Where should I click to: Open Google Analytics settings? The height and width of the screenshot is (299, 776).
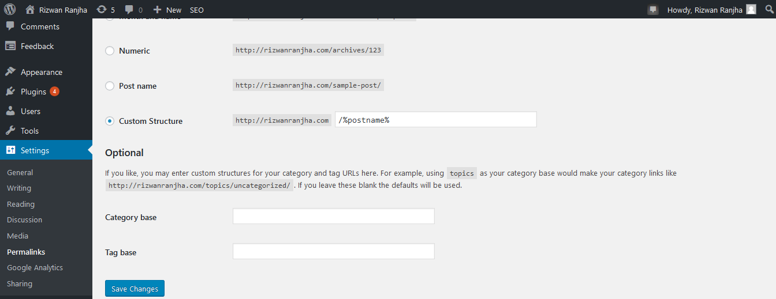pyautogui.click(x=35, y=267)
